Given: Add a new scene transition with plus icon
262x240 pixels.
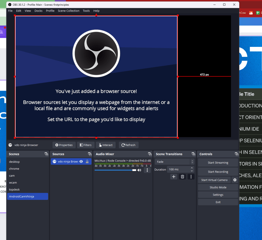Looking at the screenshot, I should (x=174, y=177).
